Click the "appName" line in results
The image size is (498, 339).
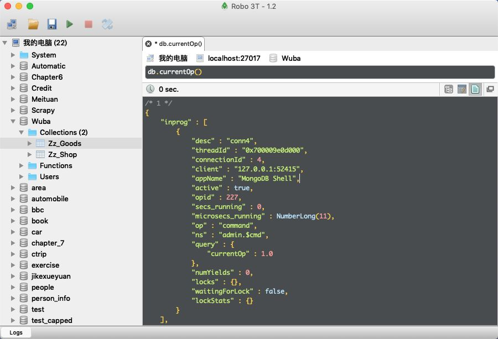245,179
